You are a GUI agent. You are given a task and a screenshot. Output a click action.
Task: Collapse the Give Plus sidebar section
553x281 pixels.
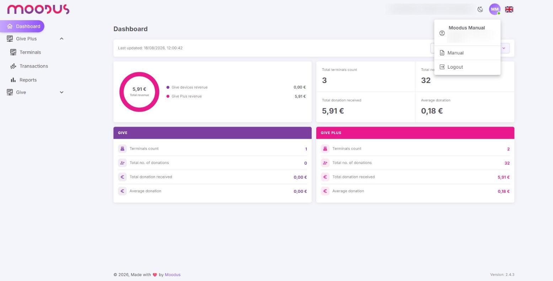click(61, 38)
